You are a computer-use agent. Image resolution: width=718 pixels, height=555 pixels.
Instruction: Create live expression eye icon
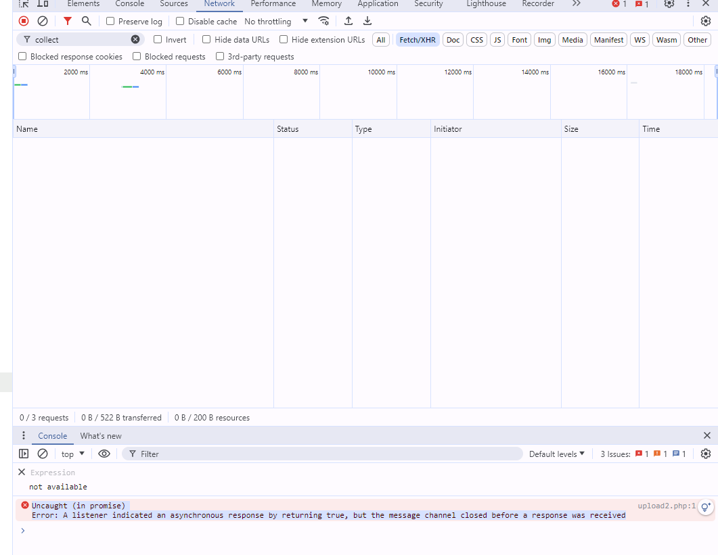104,454
